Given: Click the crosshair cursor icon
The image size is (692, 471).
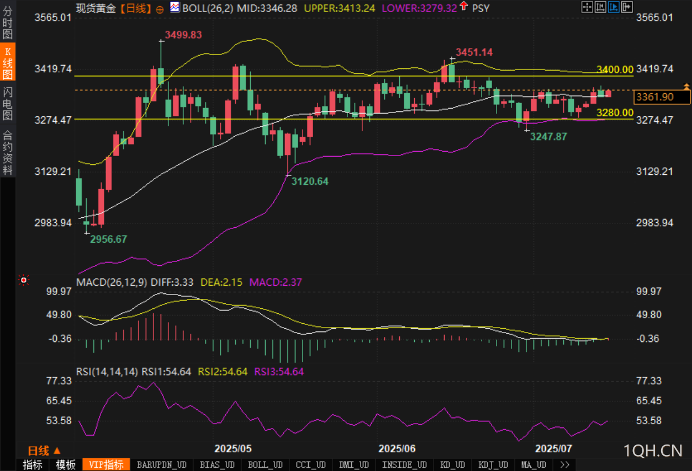Looking at the screenshot, I should tap(588, 7).
